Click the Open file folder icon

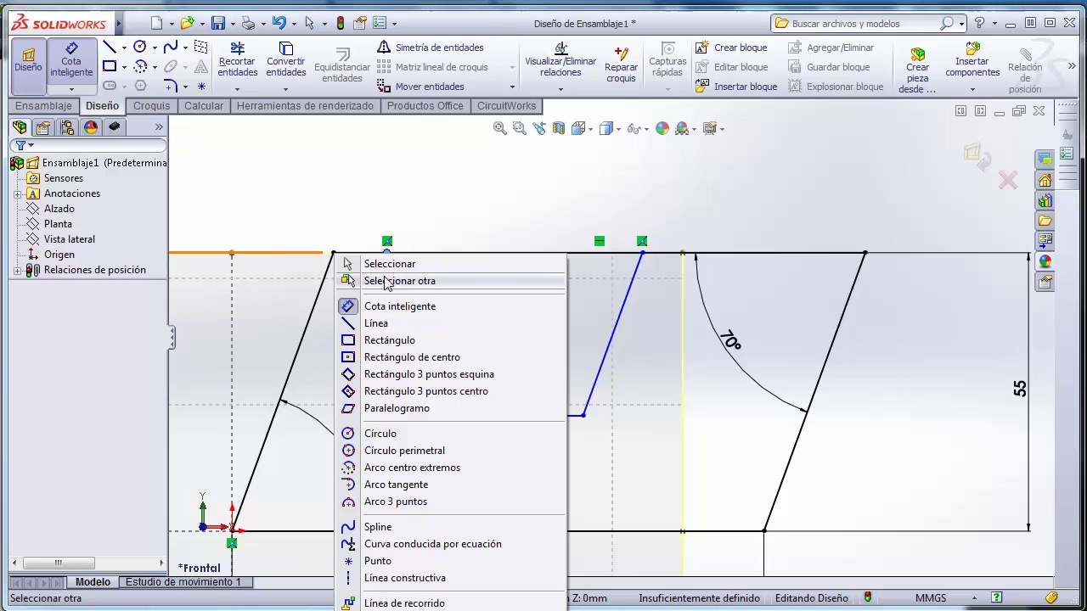point(187,24)
